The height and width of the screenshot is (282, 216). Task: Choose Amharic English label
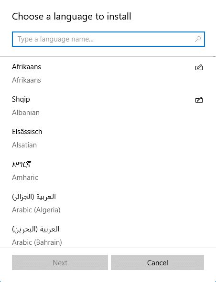pos(25,178)
